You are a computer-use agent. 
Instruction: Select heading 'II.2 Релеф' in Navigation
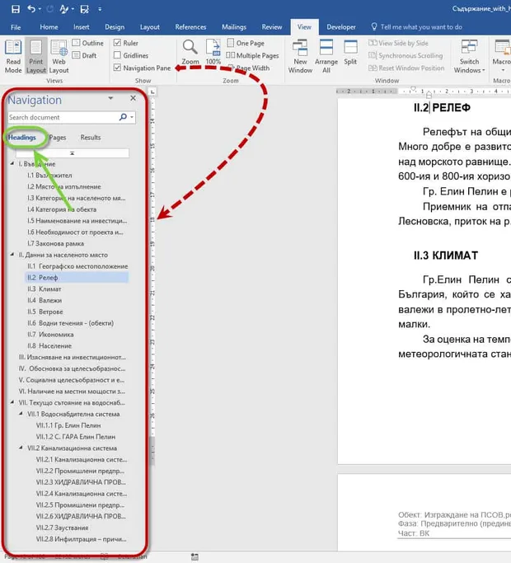(x=77, y=278)
